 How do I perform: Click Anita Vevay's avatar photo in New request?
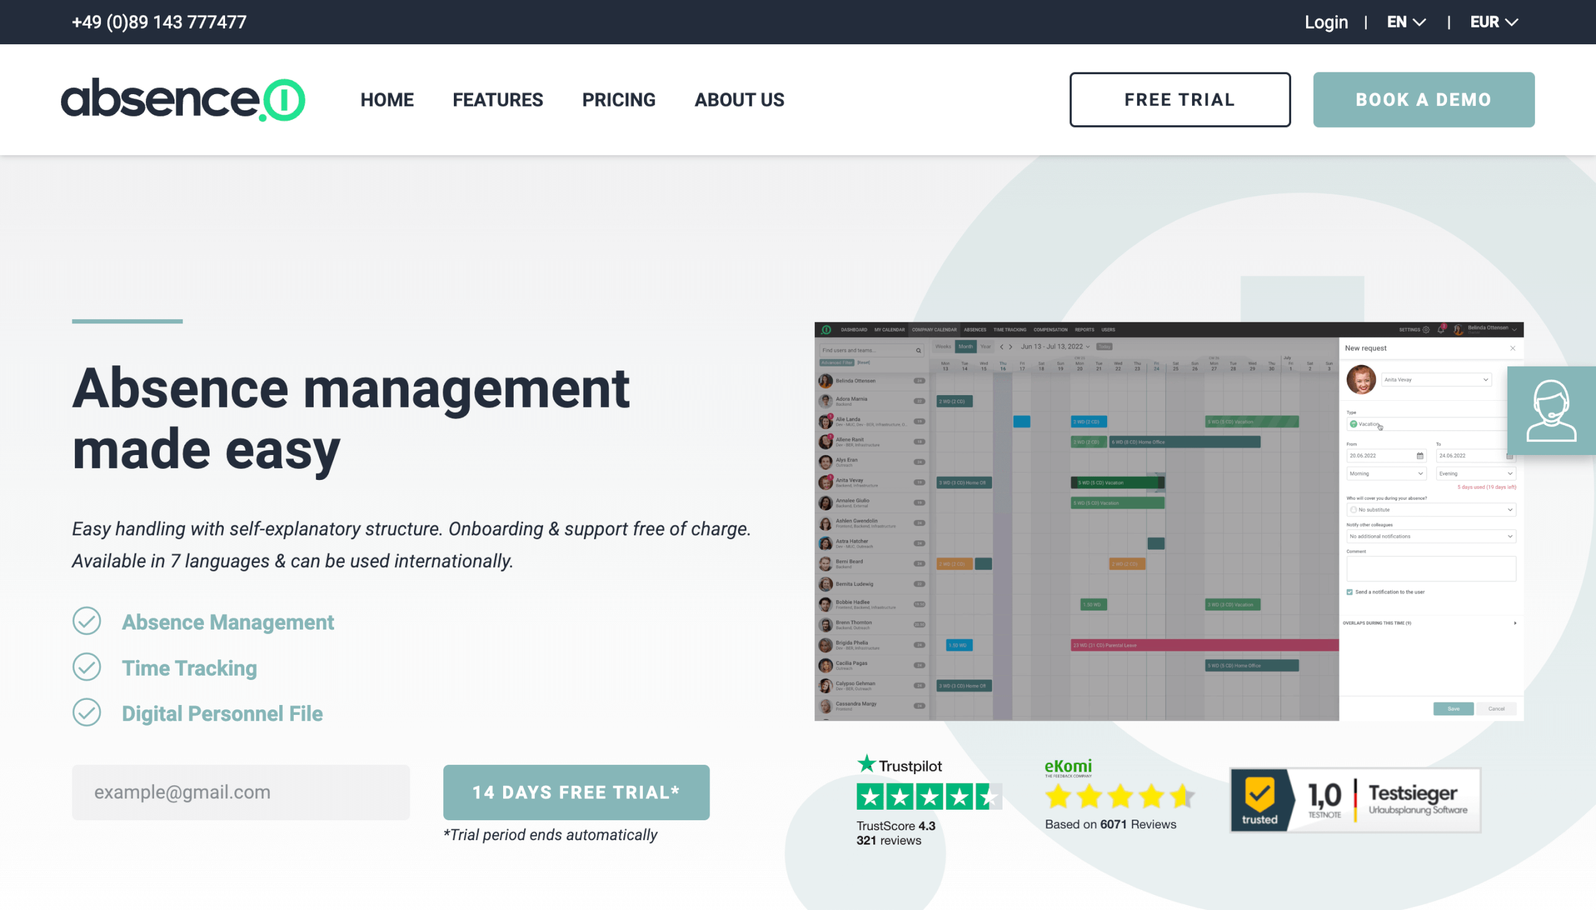(x=1361, y=380)
